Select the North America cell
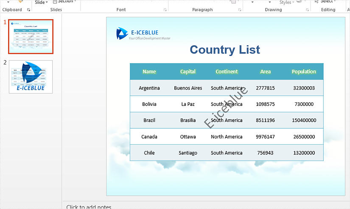The height and width of the screenshot is (209, 350). coord(227,137)
